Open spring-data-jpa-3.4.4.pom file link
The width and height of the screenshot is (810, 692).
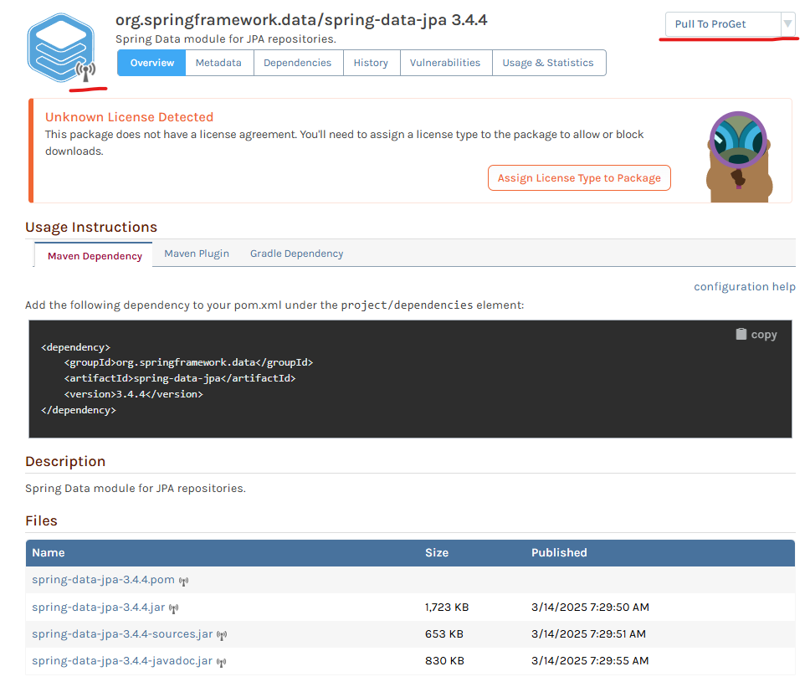point(103,579)
